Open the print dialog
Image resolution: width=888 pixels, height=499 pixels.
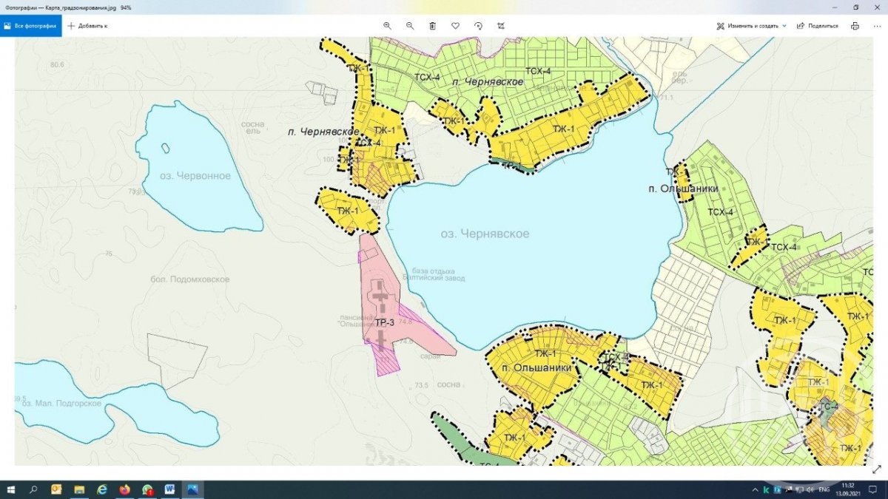(x=855, y=26)
